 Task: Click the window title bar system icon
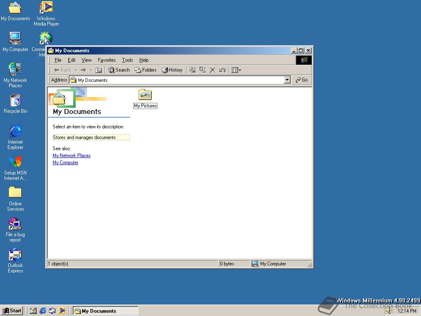point(51,51)
